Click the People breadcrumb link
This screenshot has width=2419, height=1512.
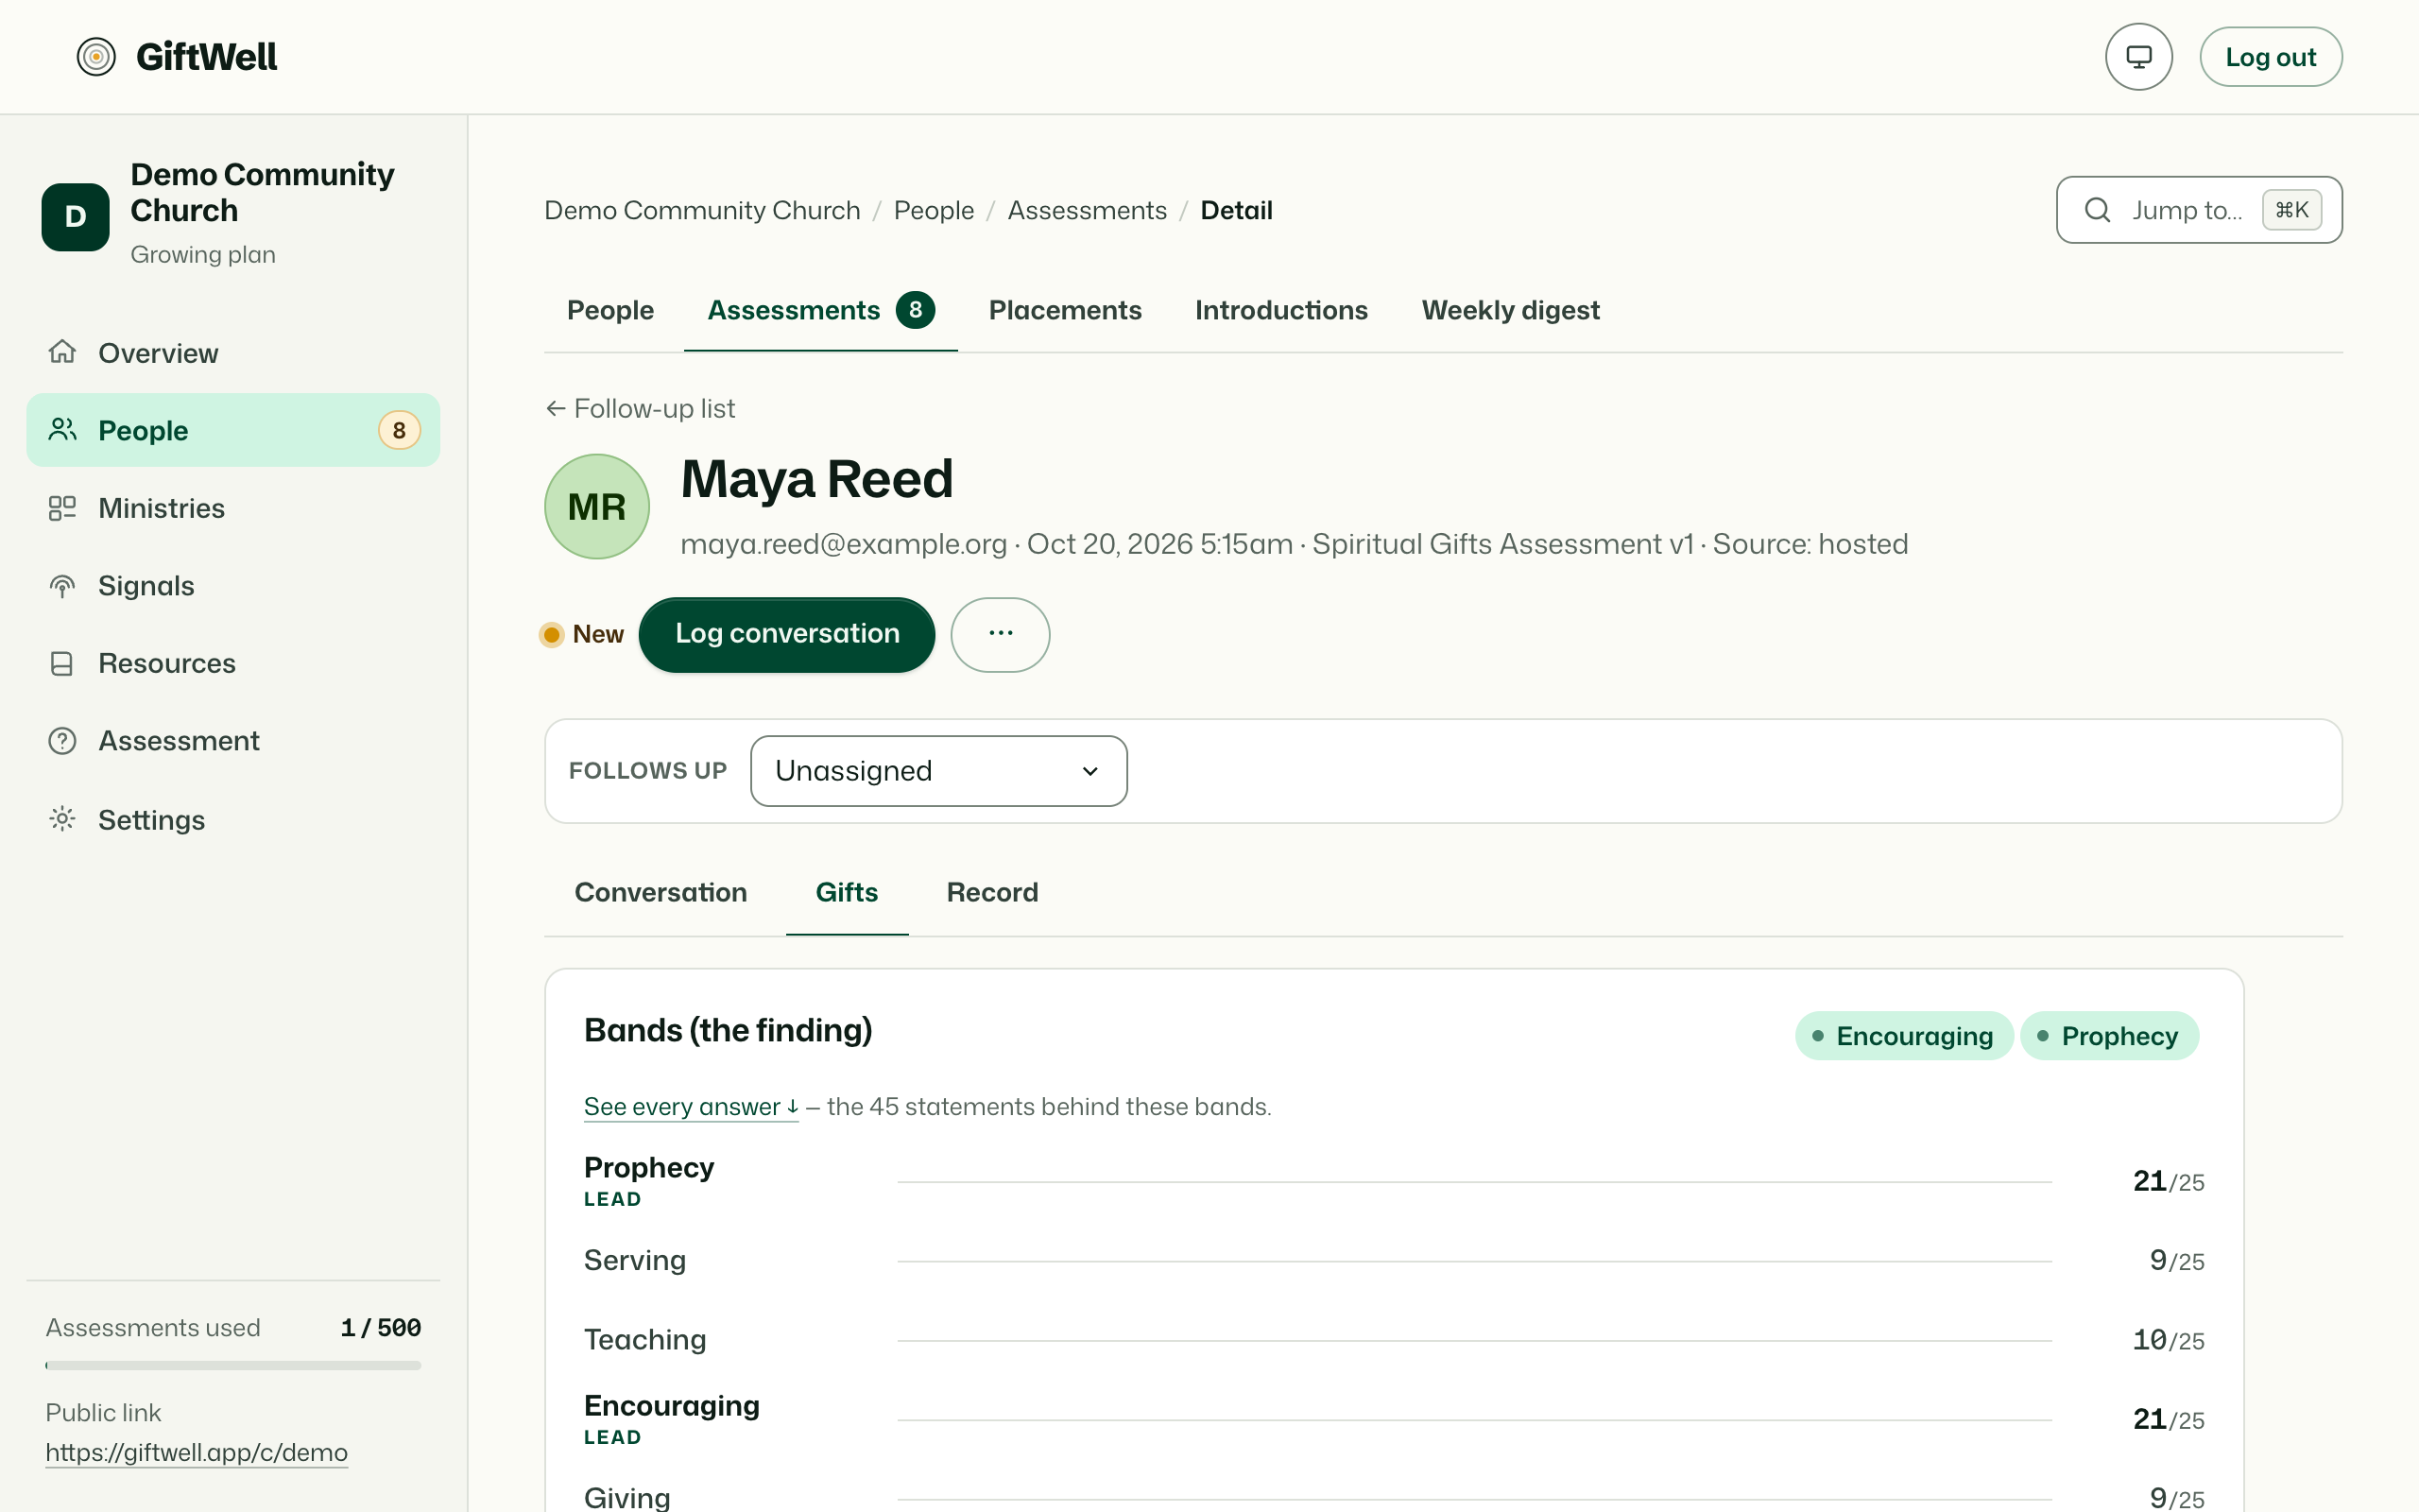click(934, 210)
